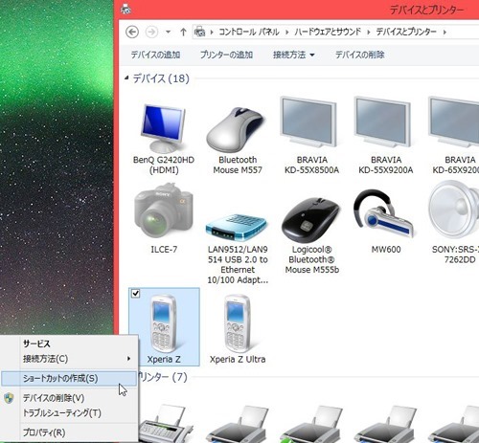Click デバイスの追加 in the toolbar
Screen dimensions: 479x443
click(x=155, y=55)
